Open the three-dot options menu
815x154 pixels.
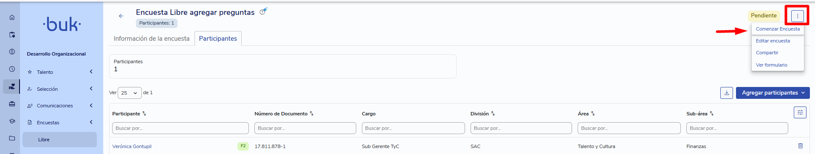[x=797, y=16]
